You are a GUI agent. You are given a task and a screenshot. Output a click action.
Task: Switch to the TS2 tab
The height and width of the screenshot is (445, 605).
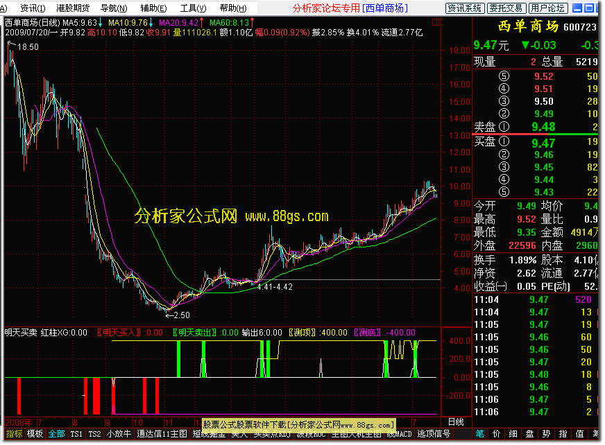[x=94, y=434]
